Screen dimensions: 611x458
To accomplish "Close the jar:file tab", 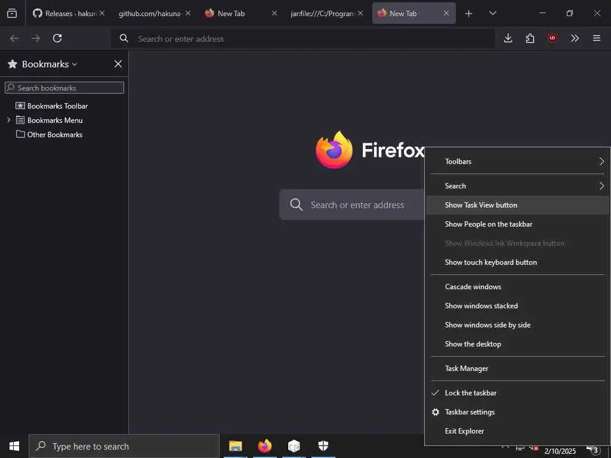I will (360, 13).
